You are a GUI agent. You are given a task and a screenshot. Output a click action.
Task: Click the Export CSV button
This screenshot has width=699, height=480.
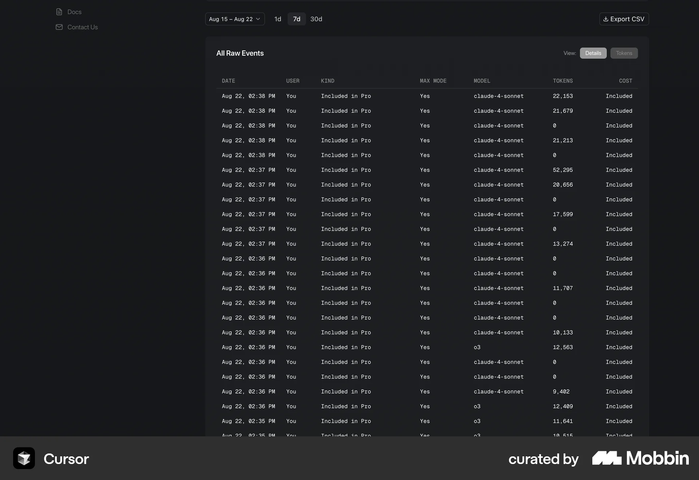(624, 19)
